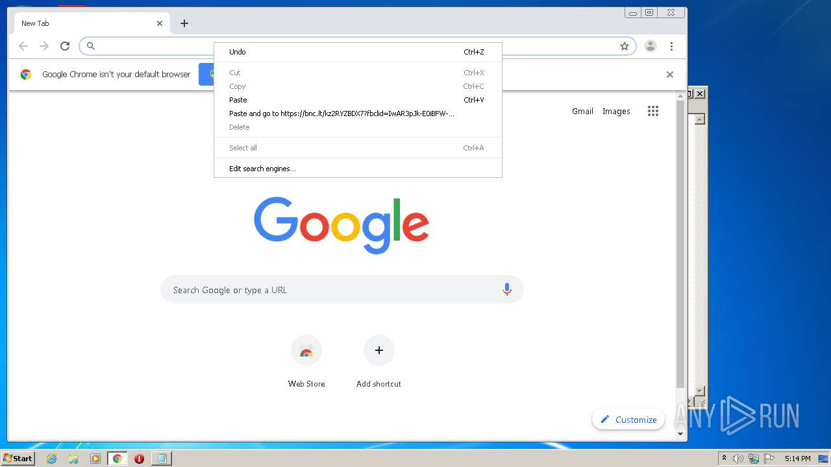Screen dimensions: 831x467
Task: Choose Paste from the context menu
Action: 358,100
